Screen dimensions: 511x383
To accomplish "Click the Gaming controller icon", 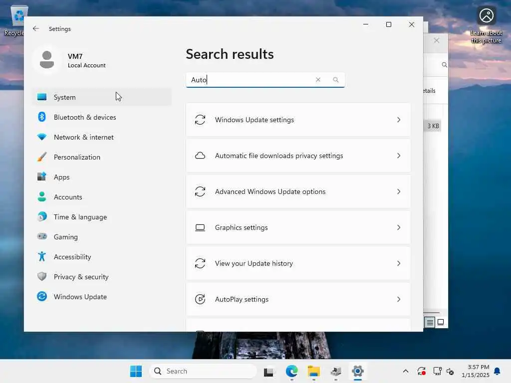I will [42, 236].
